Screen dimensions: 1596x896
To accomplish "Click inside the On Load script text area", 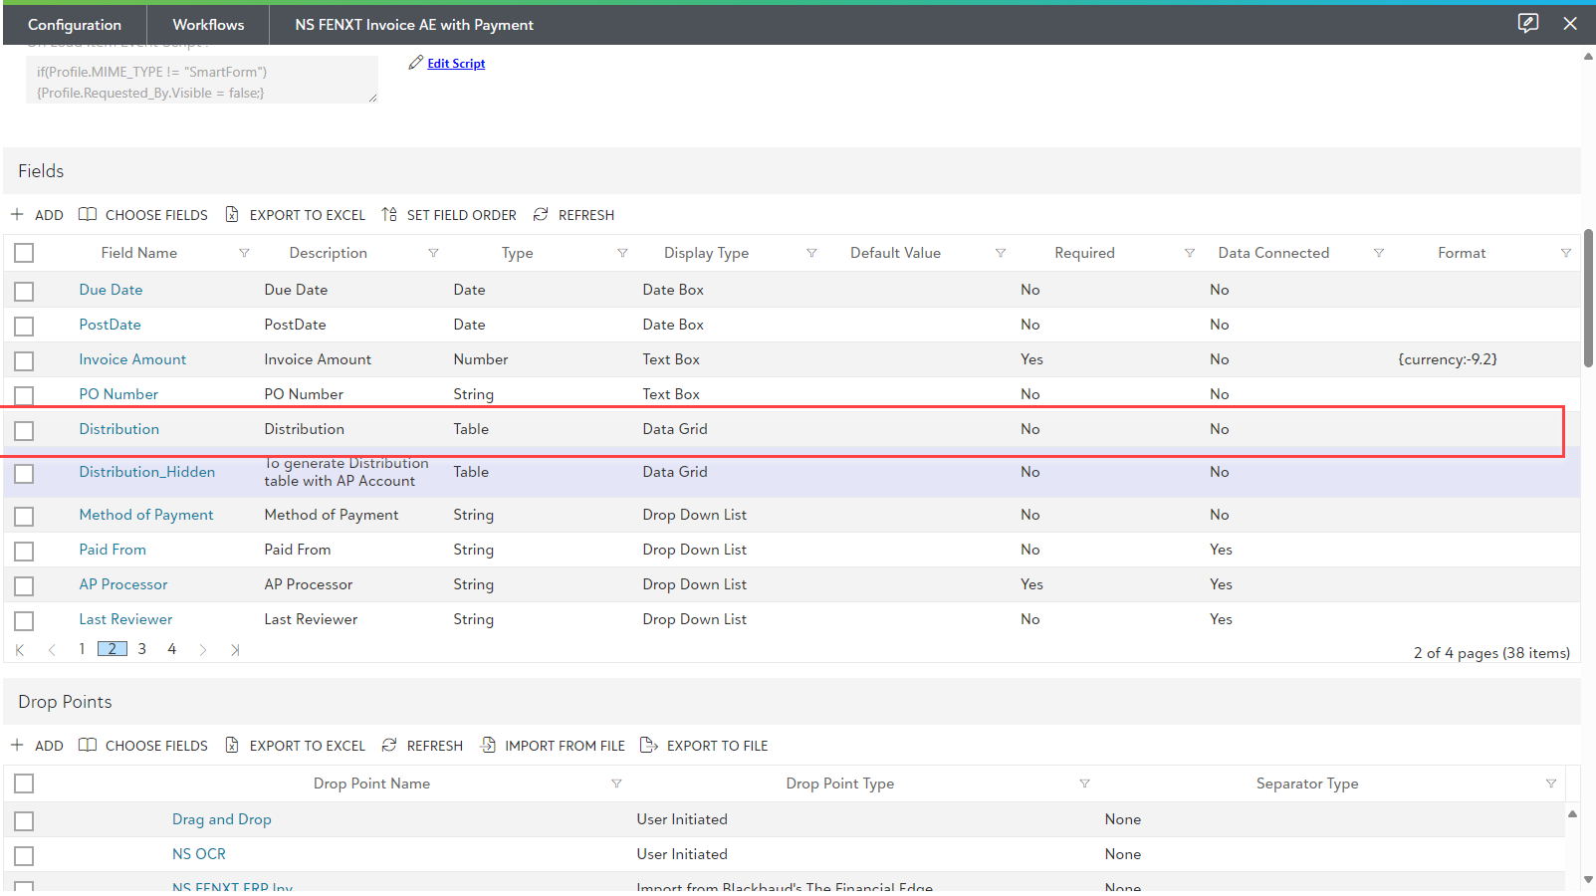I will coord(201,82).
